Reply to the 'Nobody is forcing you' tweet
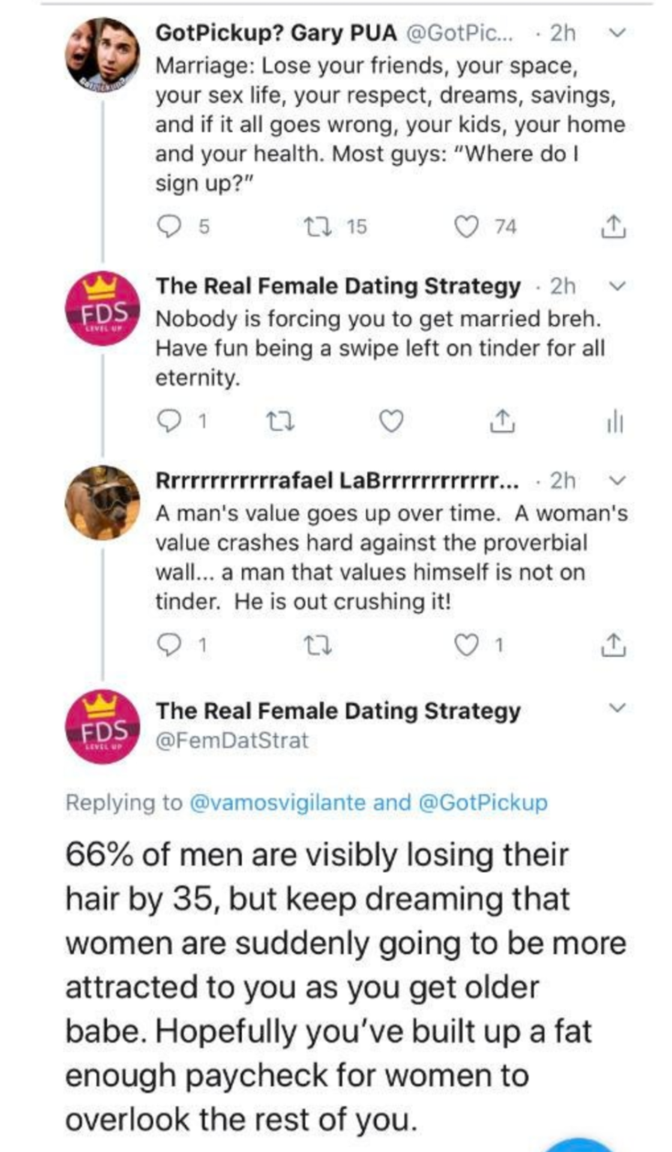 click(x=169, y=422)
